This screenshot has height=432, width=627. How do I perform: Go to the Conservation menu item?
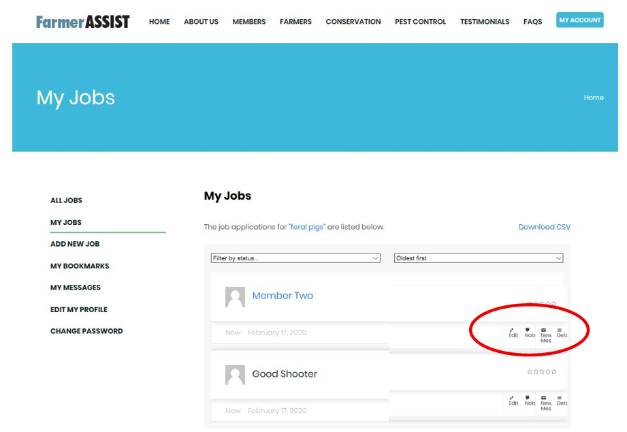click(x=353, y=22)
